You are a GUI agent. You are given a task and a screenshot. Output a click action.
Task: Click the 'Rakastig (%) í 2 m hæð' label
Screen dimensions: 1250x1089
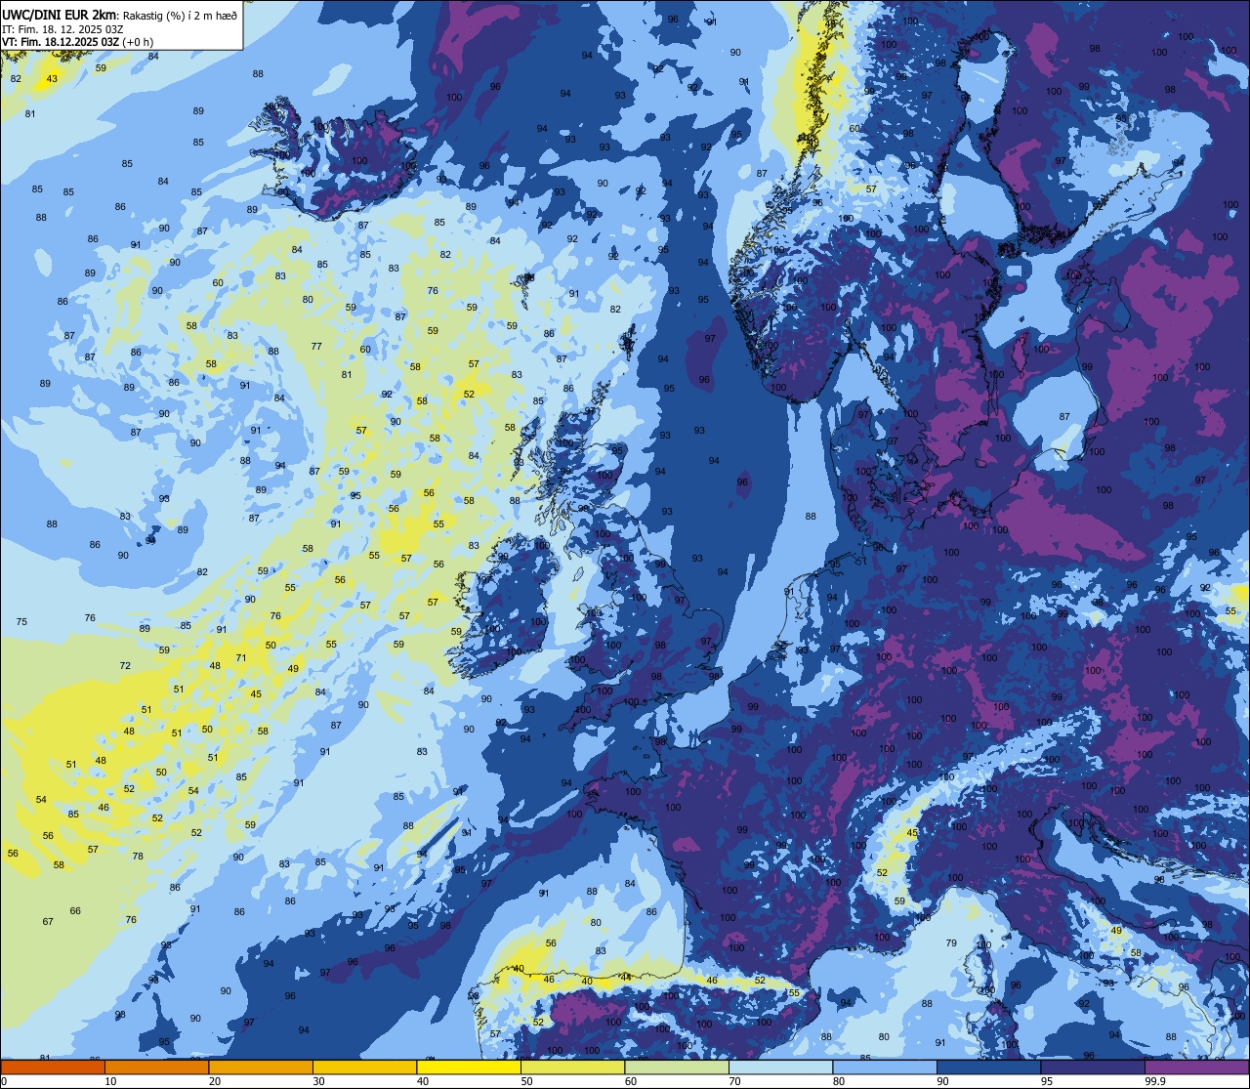pyautogui.click(x=179, y=15)
